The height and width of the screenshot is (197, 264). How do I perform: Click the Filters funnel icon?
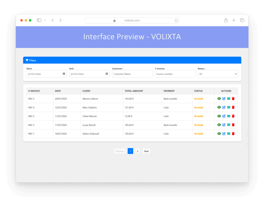pyautogui.click(x=27, y=60)
